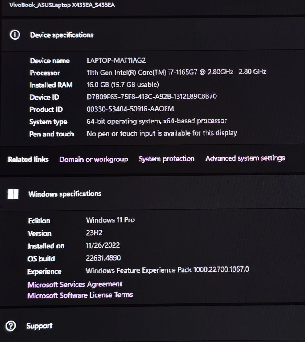The height and width of the screenshot is (342, 305).
Task: Select Version value 23H2
Action: point(94,233)
